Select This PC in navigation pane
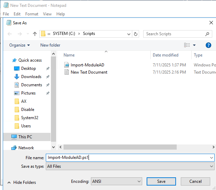Viewport: 216px width, 190px height. [27, 137]
